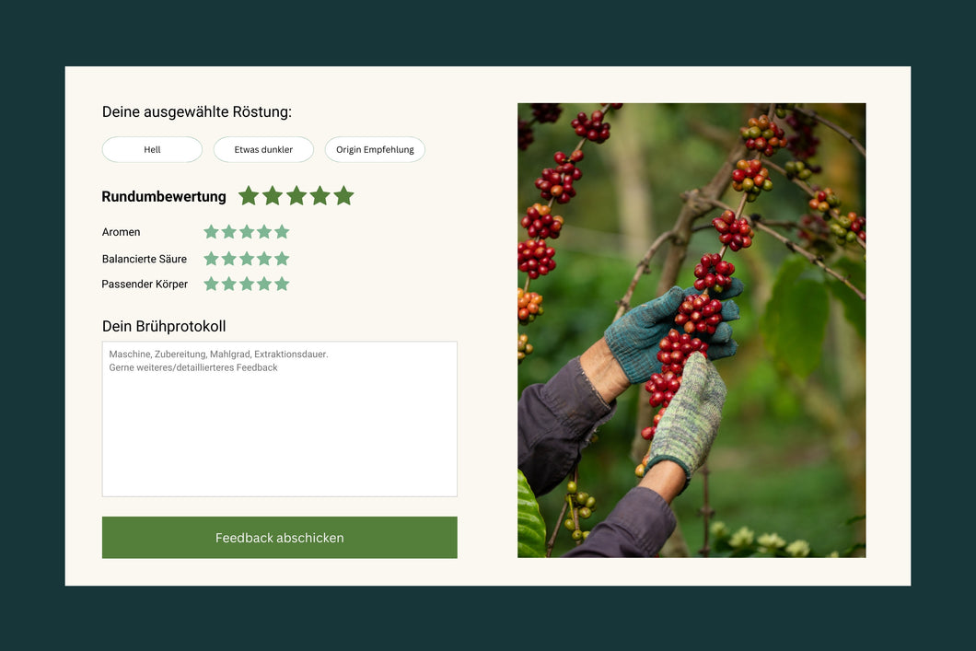
Task: Set Rundumbewertung to one star
Action: pos(249,196)
